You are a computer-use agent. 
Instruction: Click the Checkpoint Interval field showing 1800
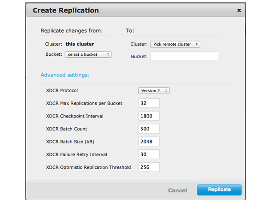[149, 116]
